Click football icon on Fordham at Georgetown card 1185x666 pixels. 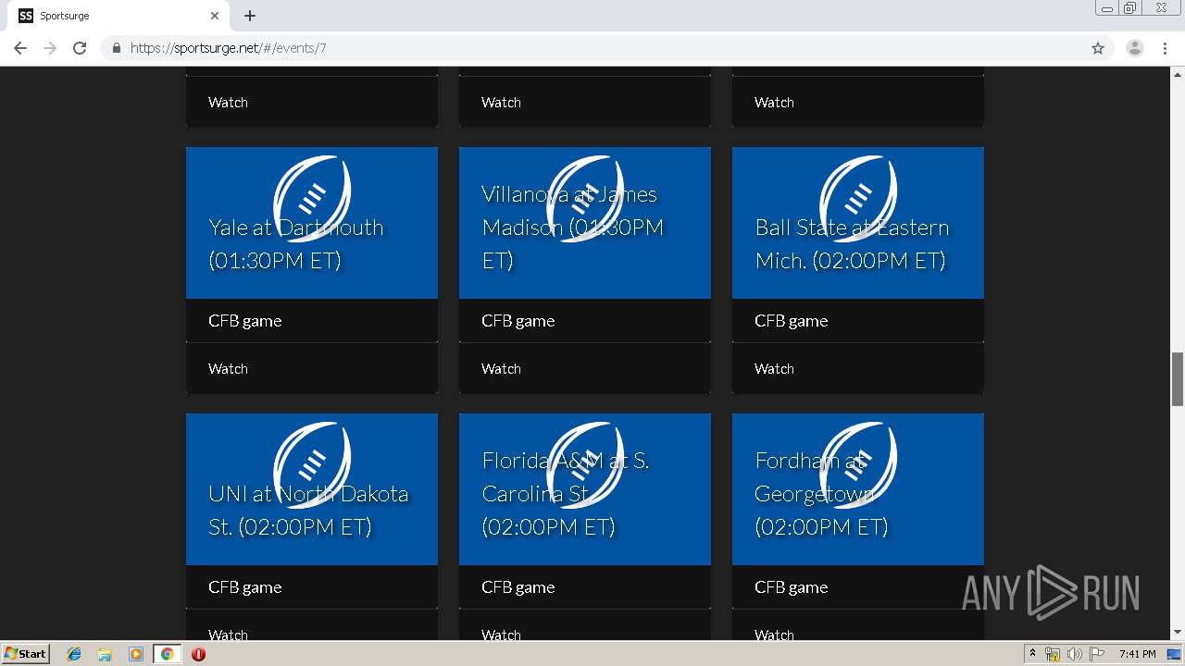click(x=858, y=465)
